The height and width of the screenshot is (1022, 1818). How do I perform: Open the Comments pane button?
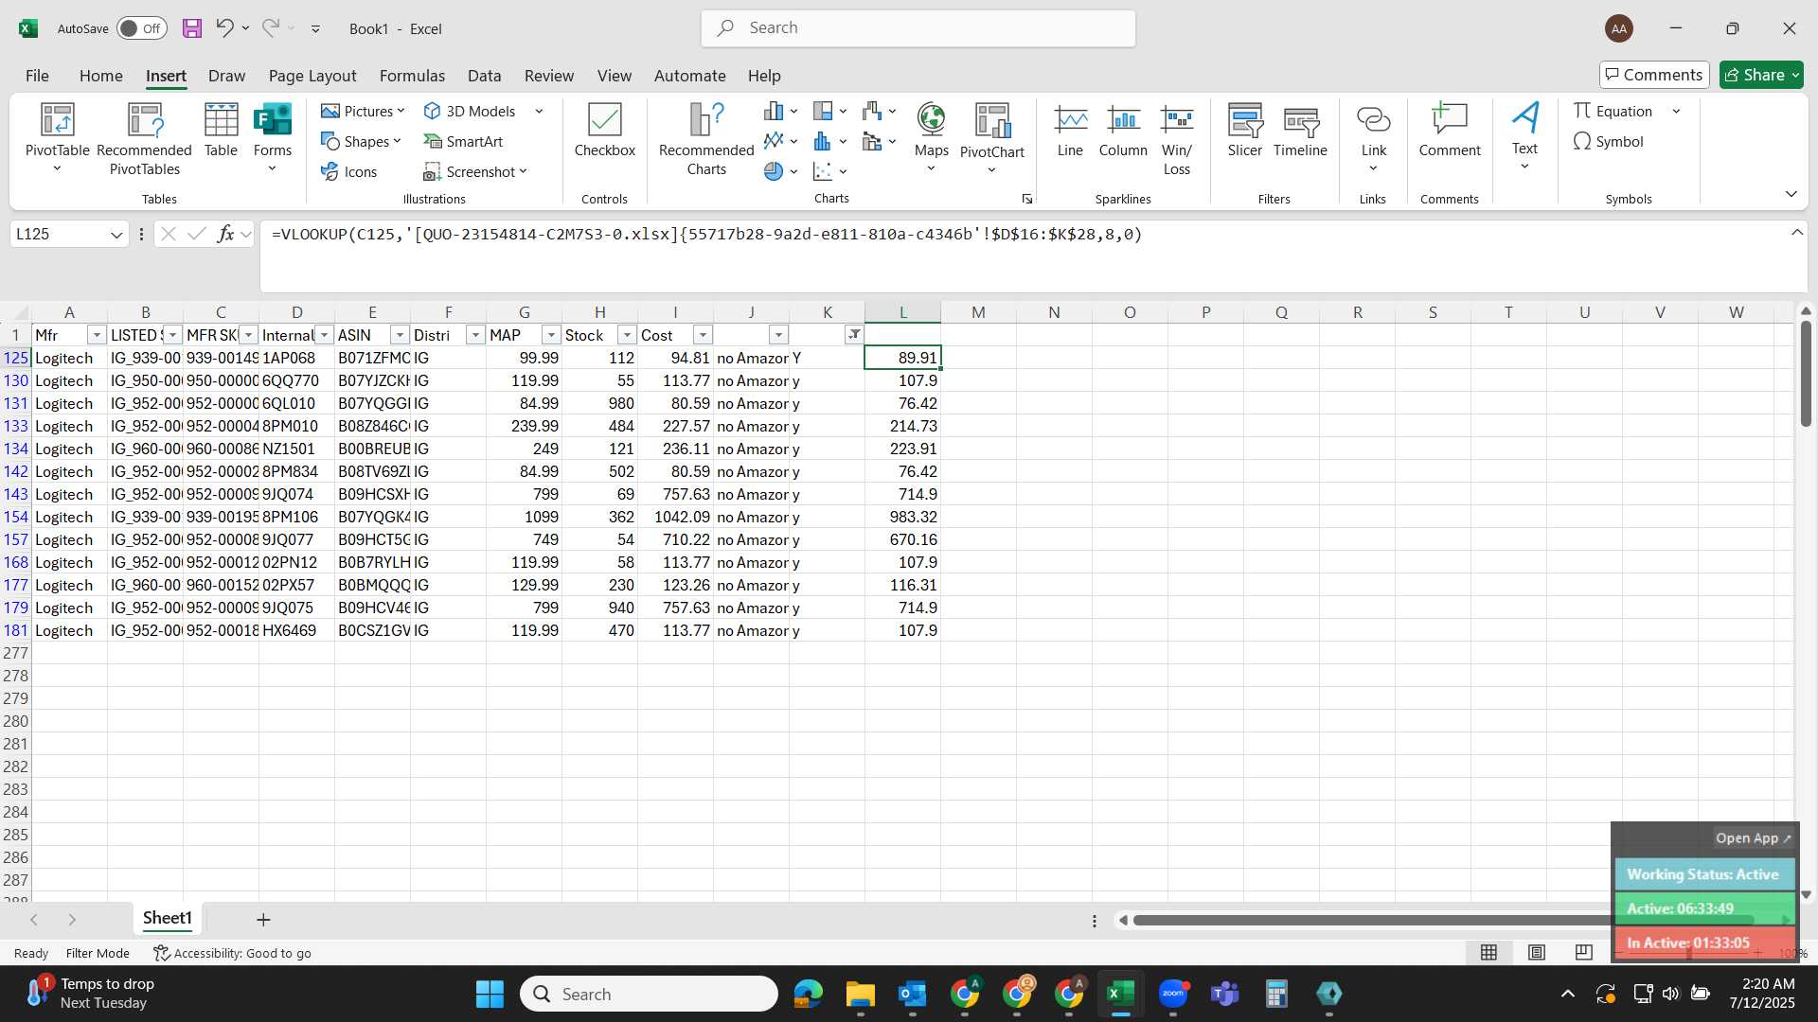[1654, 75]
